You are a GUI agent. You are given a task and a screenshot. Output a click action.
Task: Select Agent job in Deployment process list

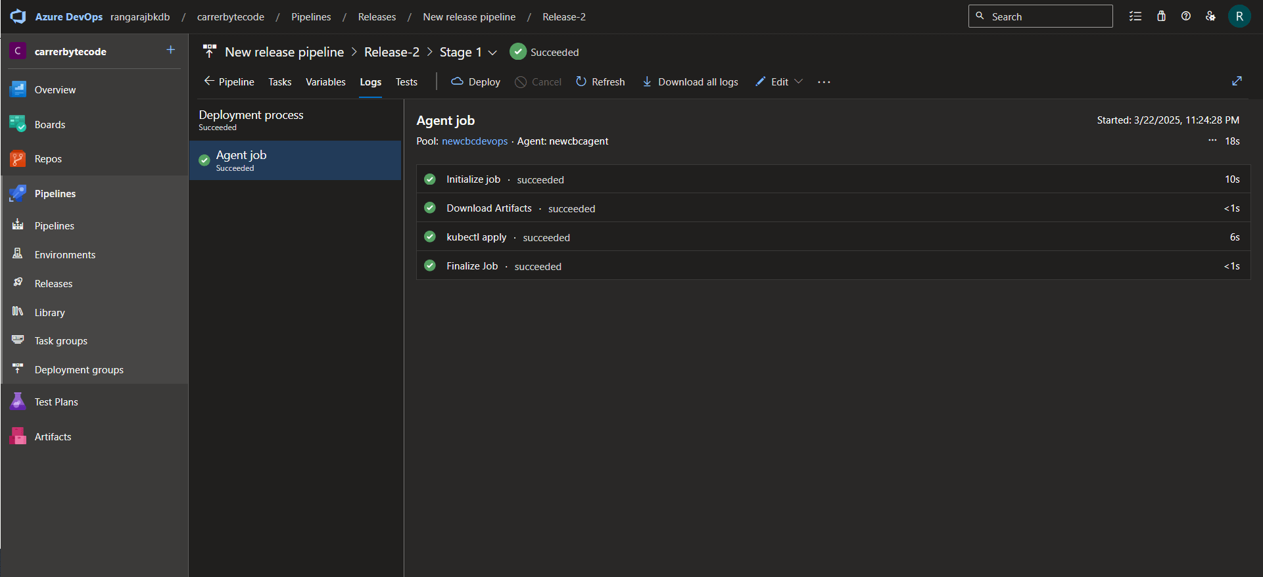point(295,160)
